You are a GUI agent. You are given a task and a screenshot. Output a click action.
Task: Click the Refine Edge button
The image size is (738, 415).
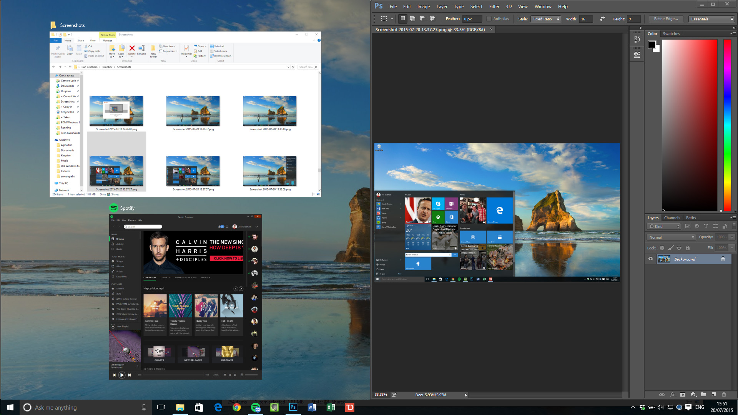tap(665, 18)
